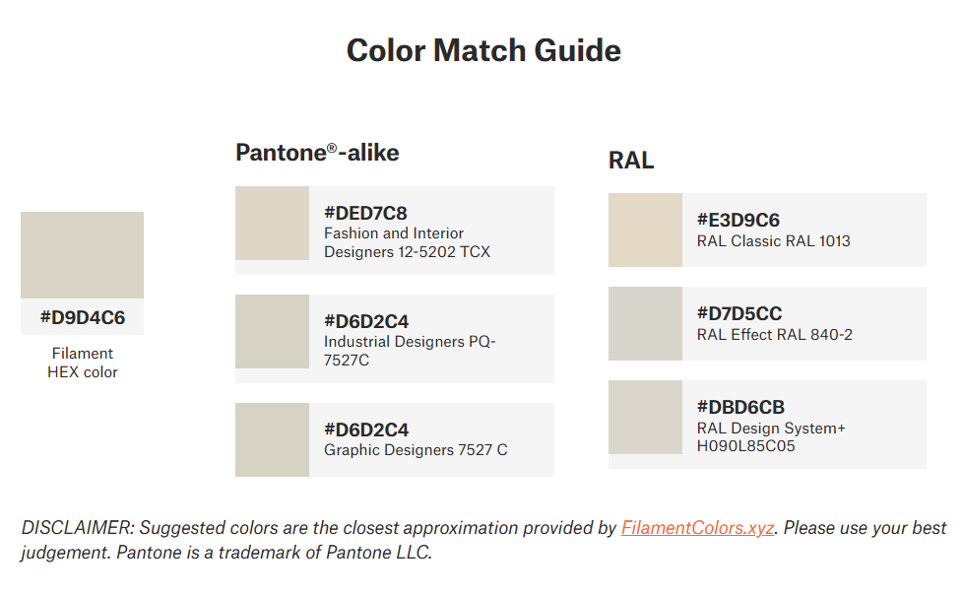Image resolution: width=963 pixels, height=596 pixels.
Task: Select the RAL Classic RAL 1013 swatch
Action: (x=645, y=231)
